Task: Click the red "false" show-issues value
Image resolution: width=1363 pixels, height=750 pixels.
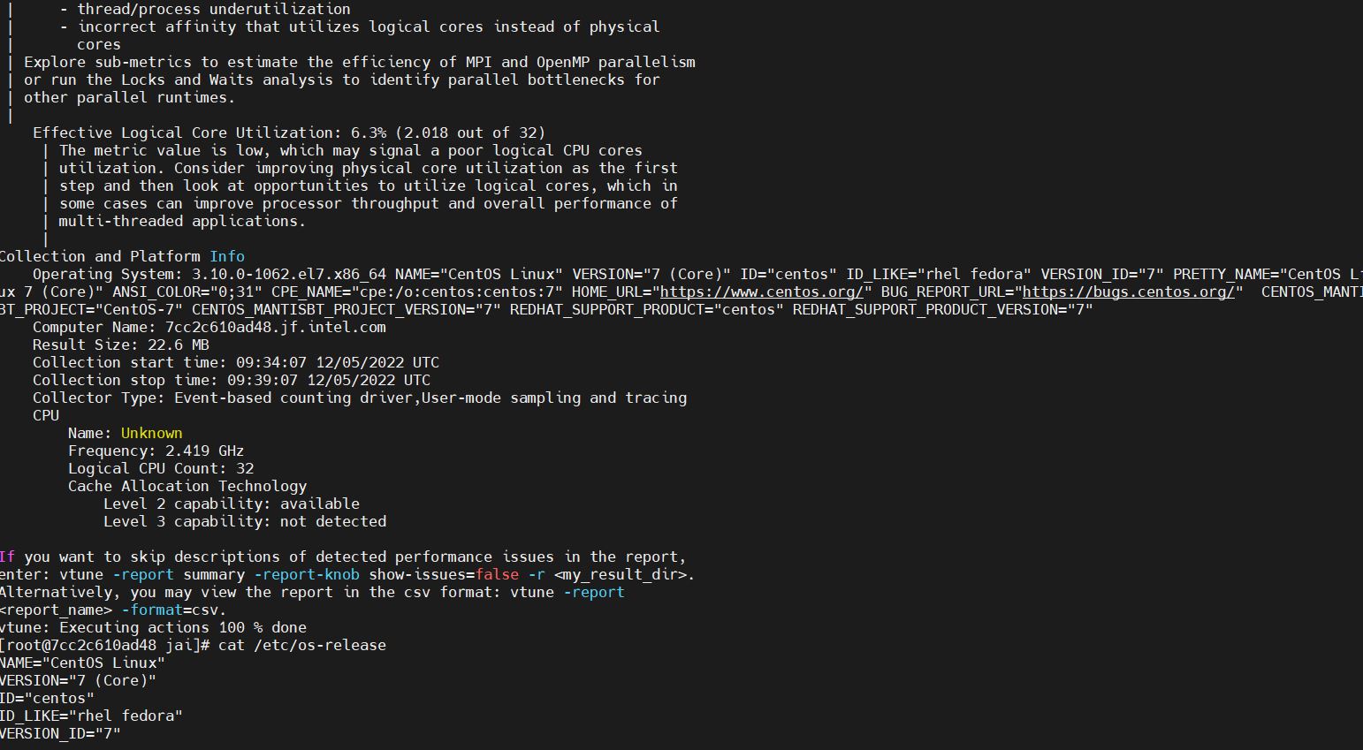Action: point(497,574)
